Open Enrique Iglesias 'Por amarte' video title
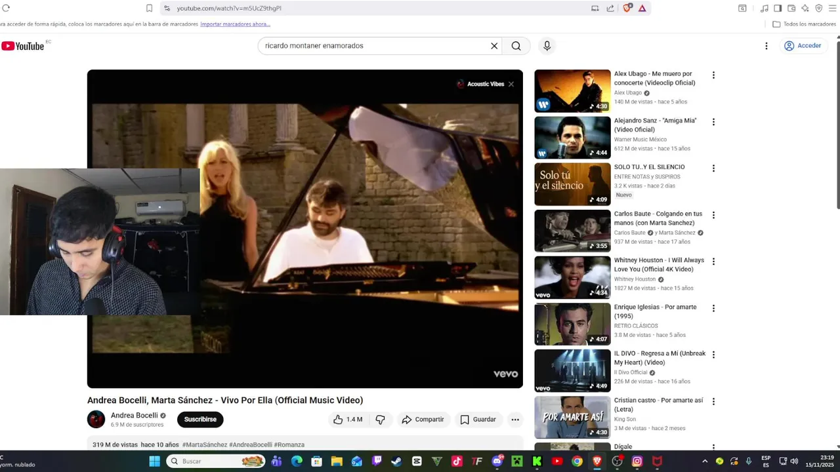This screenshot has height=472, width=840. tap(655, 311)
